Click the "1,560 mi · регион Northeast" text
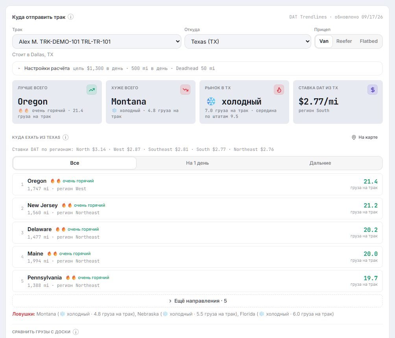This screenshot has height=338, width=395. coord(63,213)
